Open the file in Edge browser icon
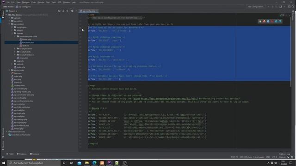The height and width of the screenshot is (166, 296). point(280,21)
